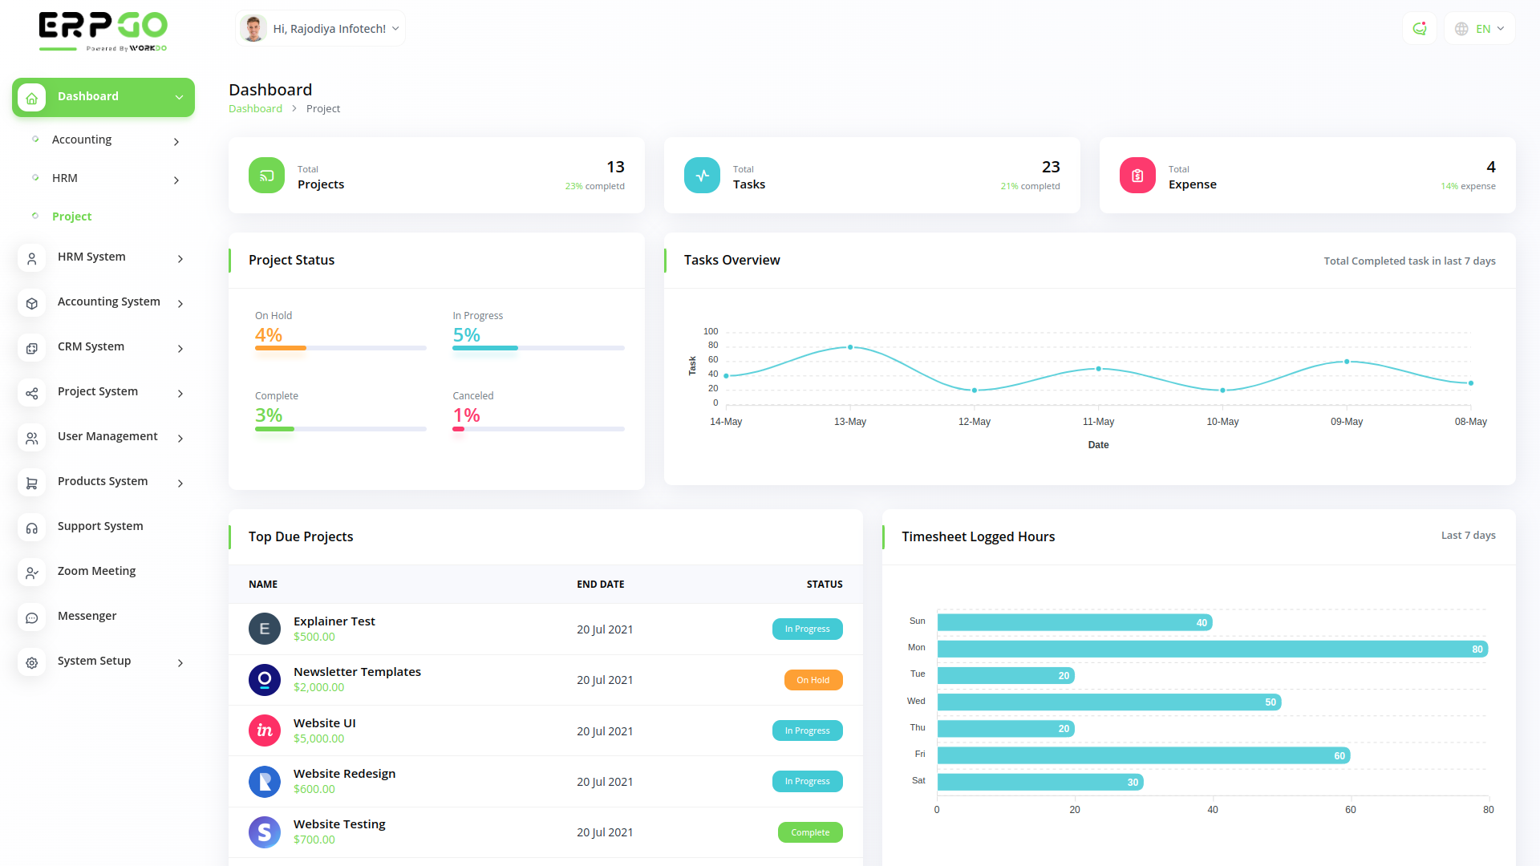
Task: Click the chat icon in top header
Action: (x=1420, y=29)
